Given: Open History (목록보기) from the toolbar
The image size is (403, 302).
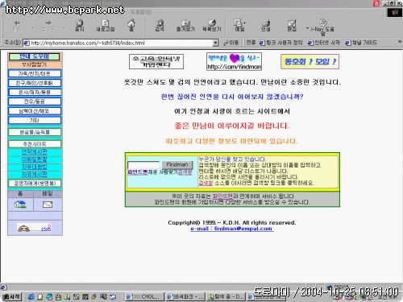Looking at the screenshot, I should [x=212, y=26].
